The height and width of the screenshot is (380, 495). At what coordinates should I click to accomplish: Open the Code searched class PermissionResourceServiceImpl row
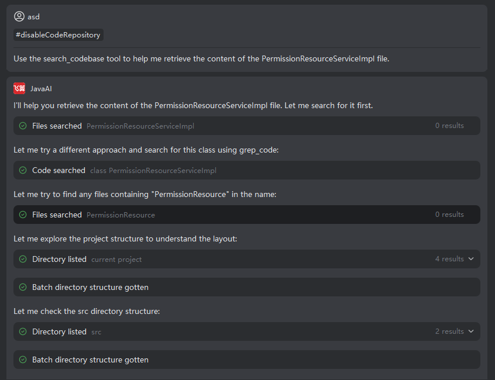pyautogui.click(x=234, y=170)
